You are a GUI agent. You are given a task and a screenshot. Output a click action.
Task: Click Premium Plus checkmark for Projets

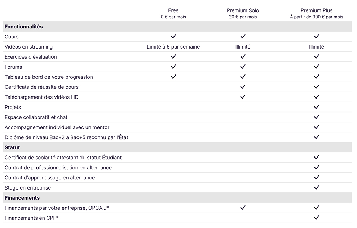[317, 107]
